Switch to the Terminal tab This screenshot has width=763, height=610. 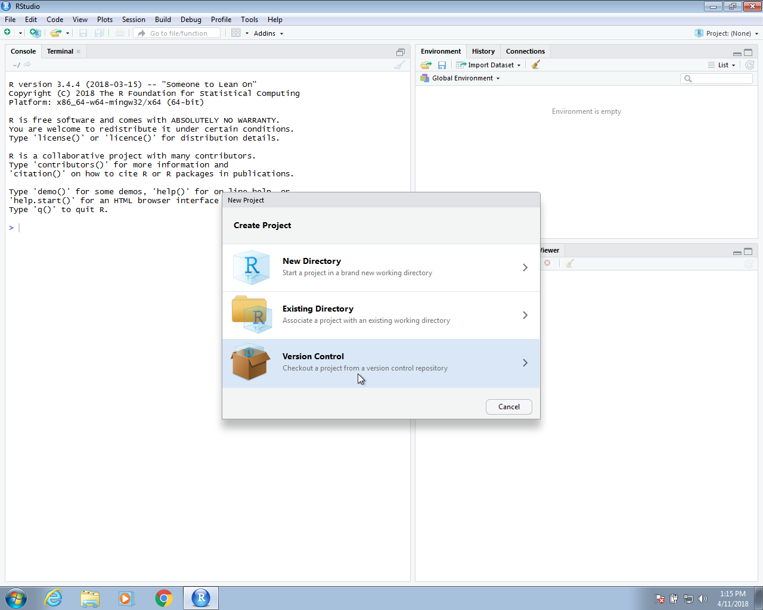pos(60,51)
